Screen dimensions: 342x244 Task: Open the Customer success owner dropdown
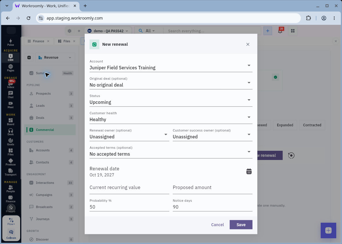(212, 135)
